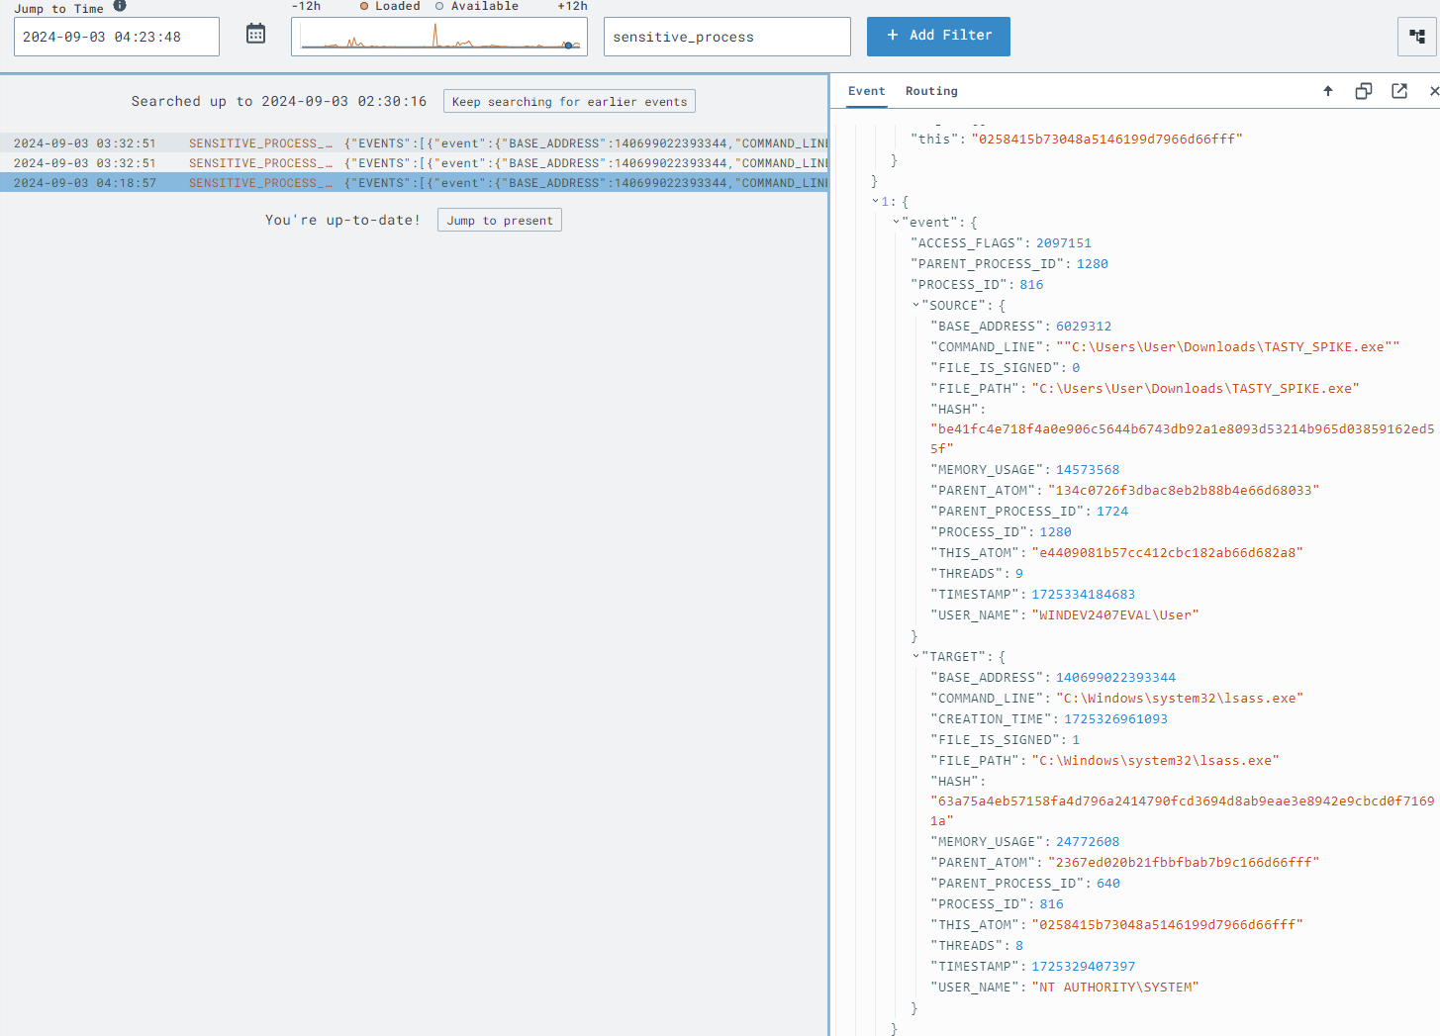Screen dimensions: 1440x1036
Task: Click the "this" atom value at top
Action: (1106, 140)
